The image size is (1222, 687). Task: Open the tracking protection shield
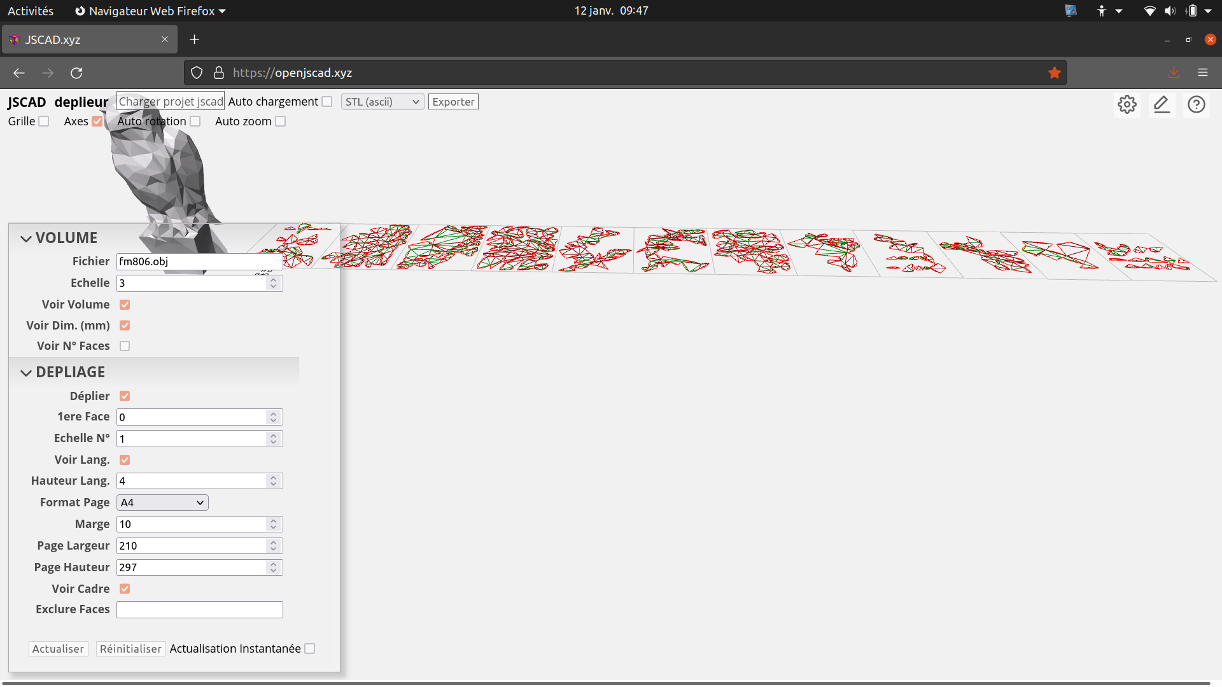point(196,73)
